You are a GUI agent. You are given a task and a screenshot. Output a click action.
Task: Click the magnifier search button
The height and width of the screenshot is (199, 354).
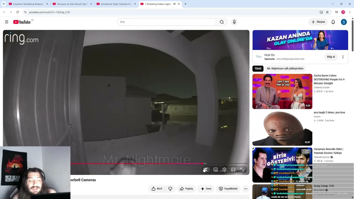[x=222, y=22]
